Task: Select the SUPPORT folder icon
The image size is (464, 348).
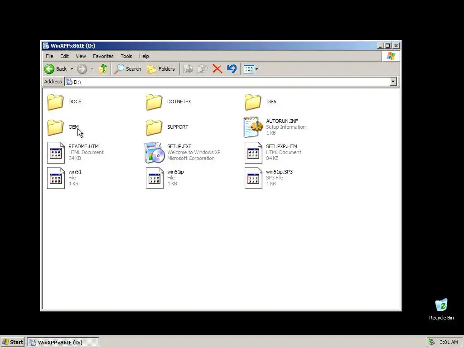Action: coord(154,127)
